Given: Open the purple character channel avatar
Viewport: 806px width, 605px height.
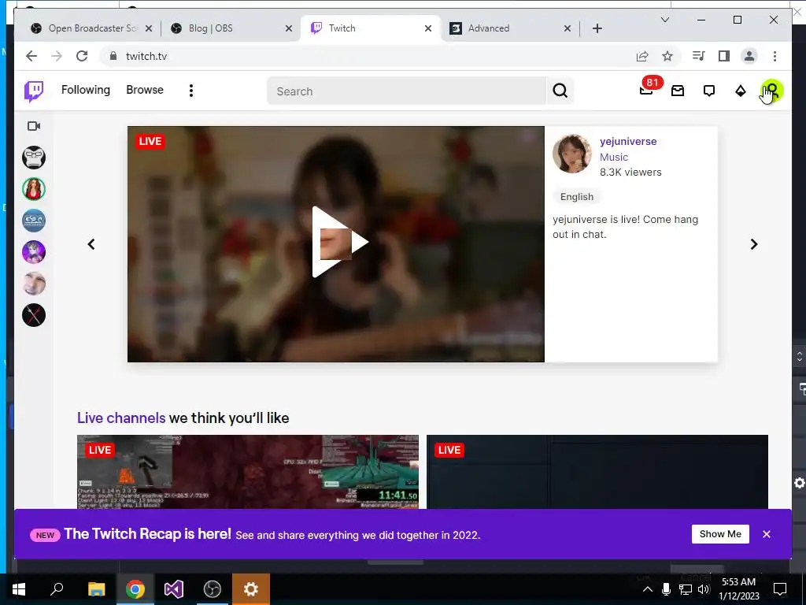Looking at the screenshot, I should [34, 252].
